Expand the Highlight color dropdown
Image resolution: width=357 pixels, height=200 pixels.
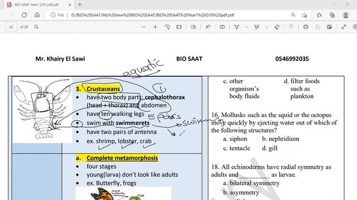[267, 27]
